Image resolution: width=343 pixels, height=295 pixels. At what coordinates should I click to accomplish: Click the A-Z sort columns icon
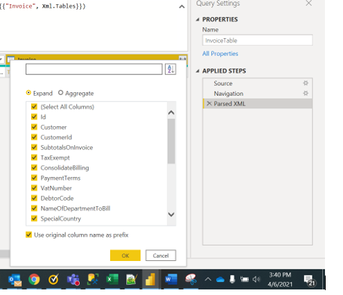pyautogui.click(x=170, y=69)
